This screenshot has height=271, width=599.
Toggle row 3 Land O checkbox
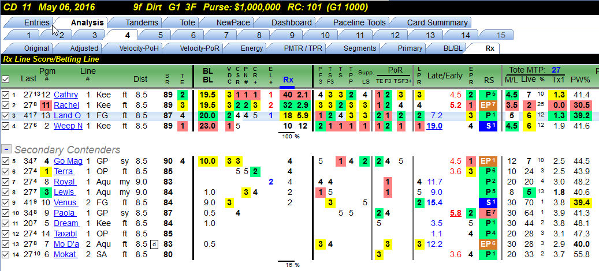pos(5,115)
